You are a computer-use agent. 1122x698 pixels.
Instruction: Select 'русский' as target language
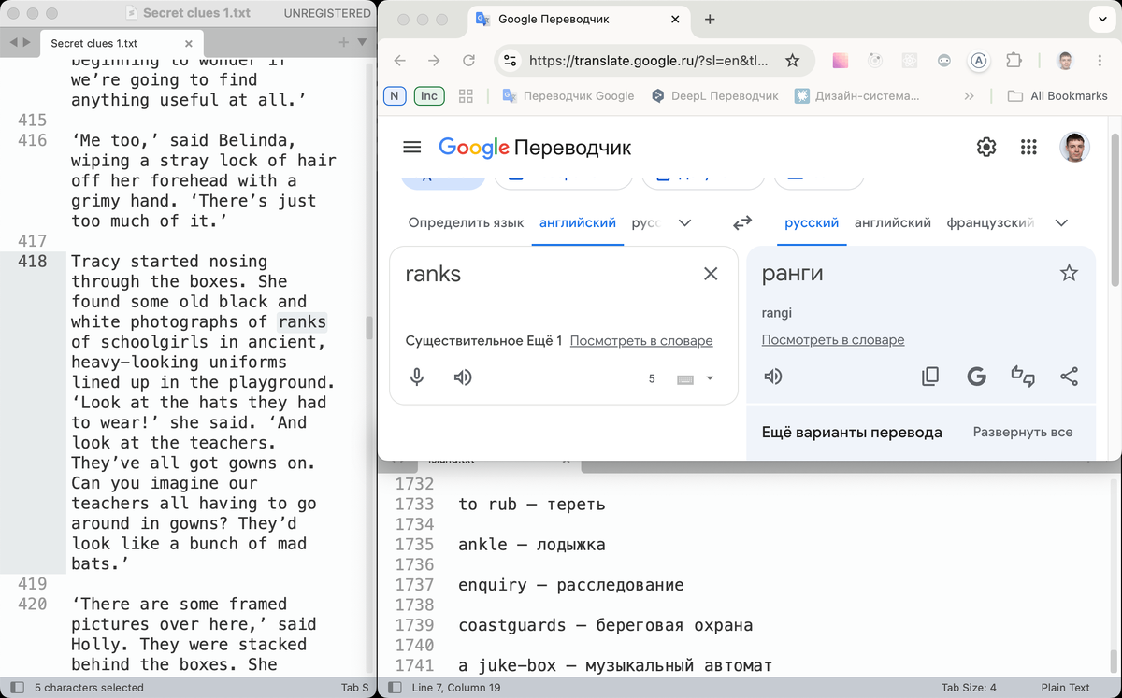click(812, 222)
